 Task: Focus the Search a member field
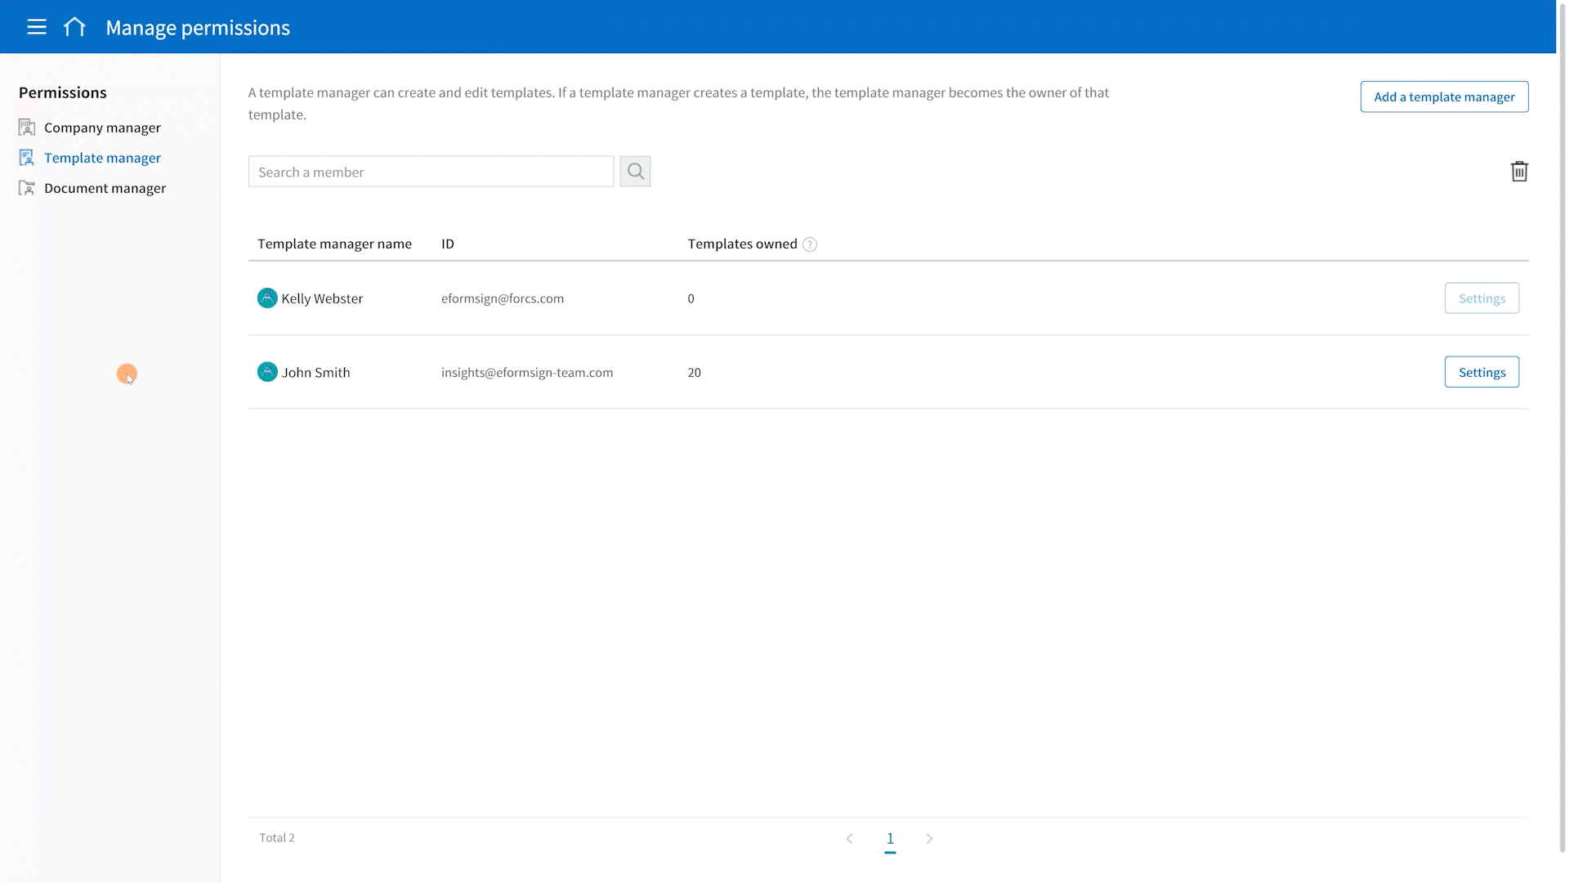tap(431, 172)
